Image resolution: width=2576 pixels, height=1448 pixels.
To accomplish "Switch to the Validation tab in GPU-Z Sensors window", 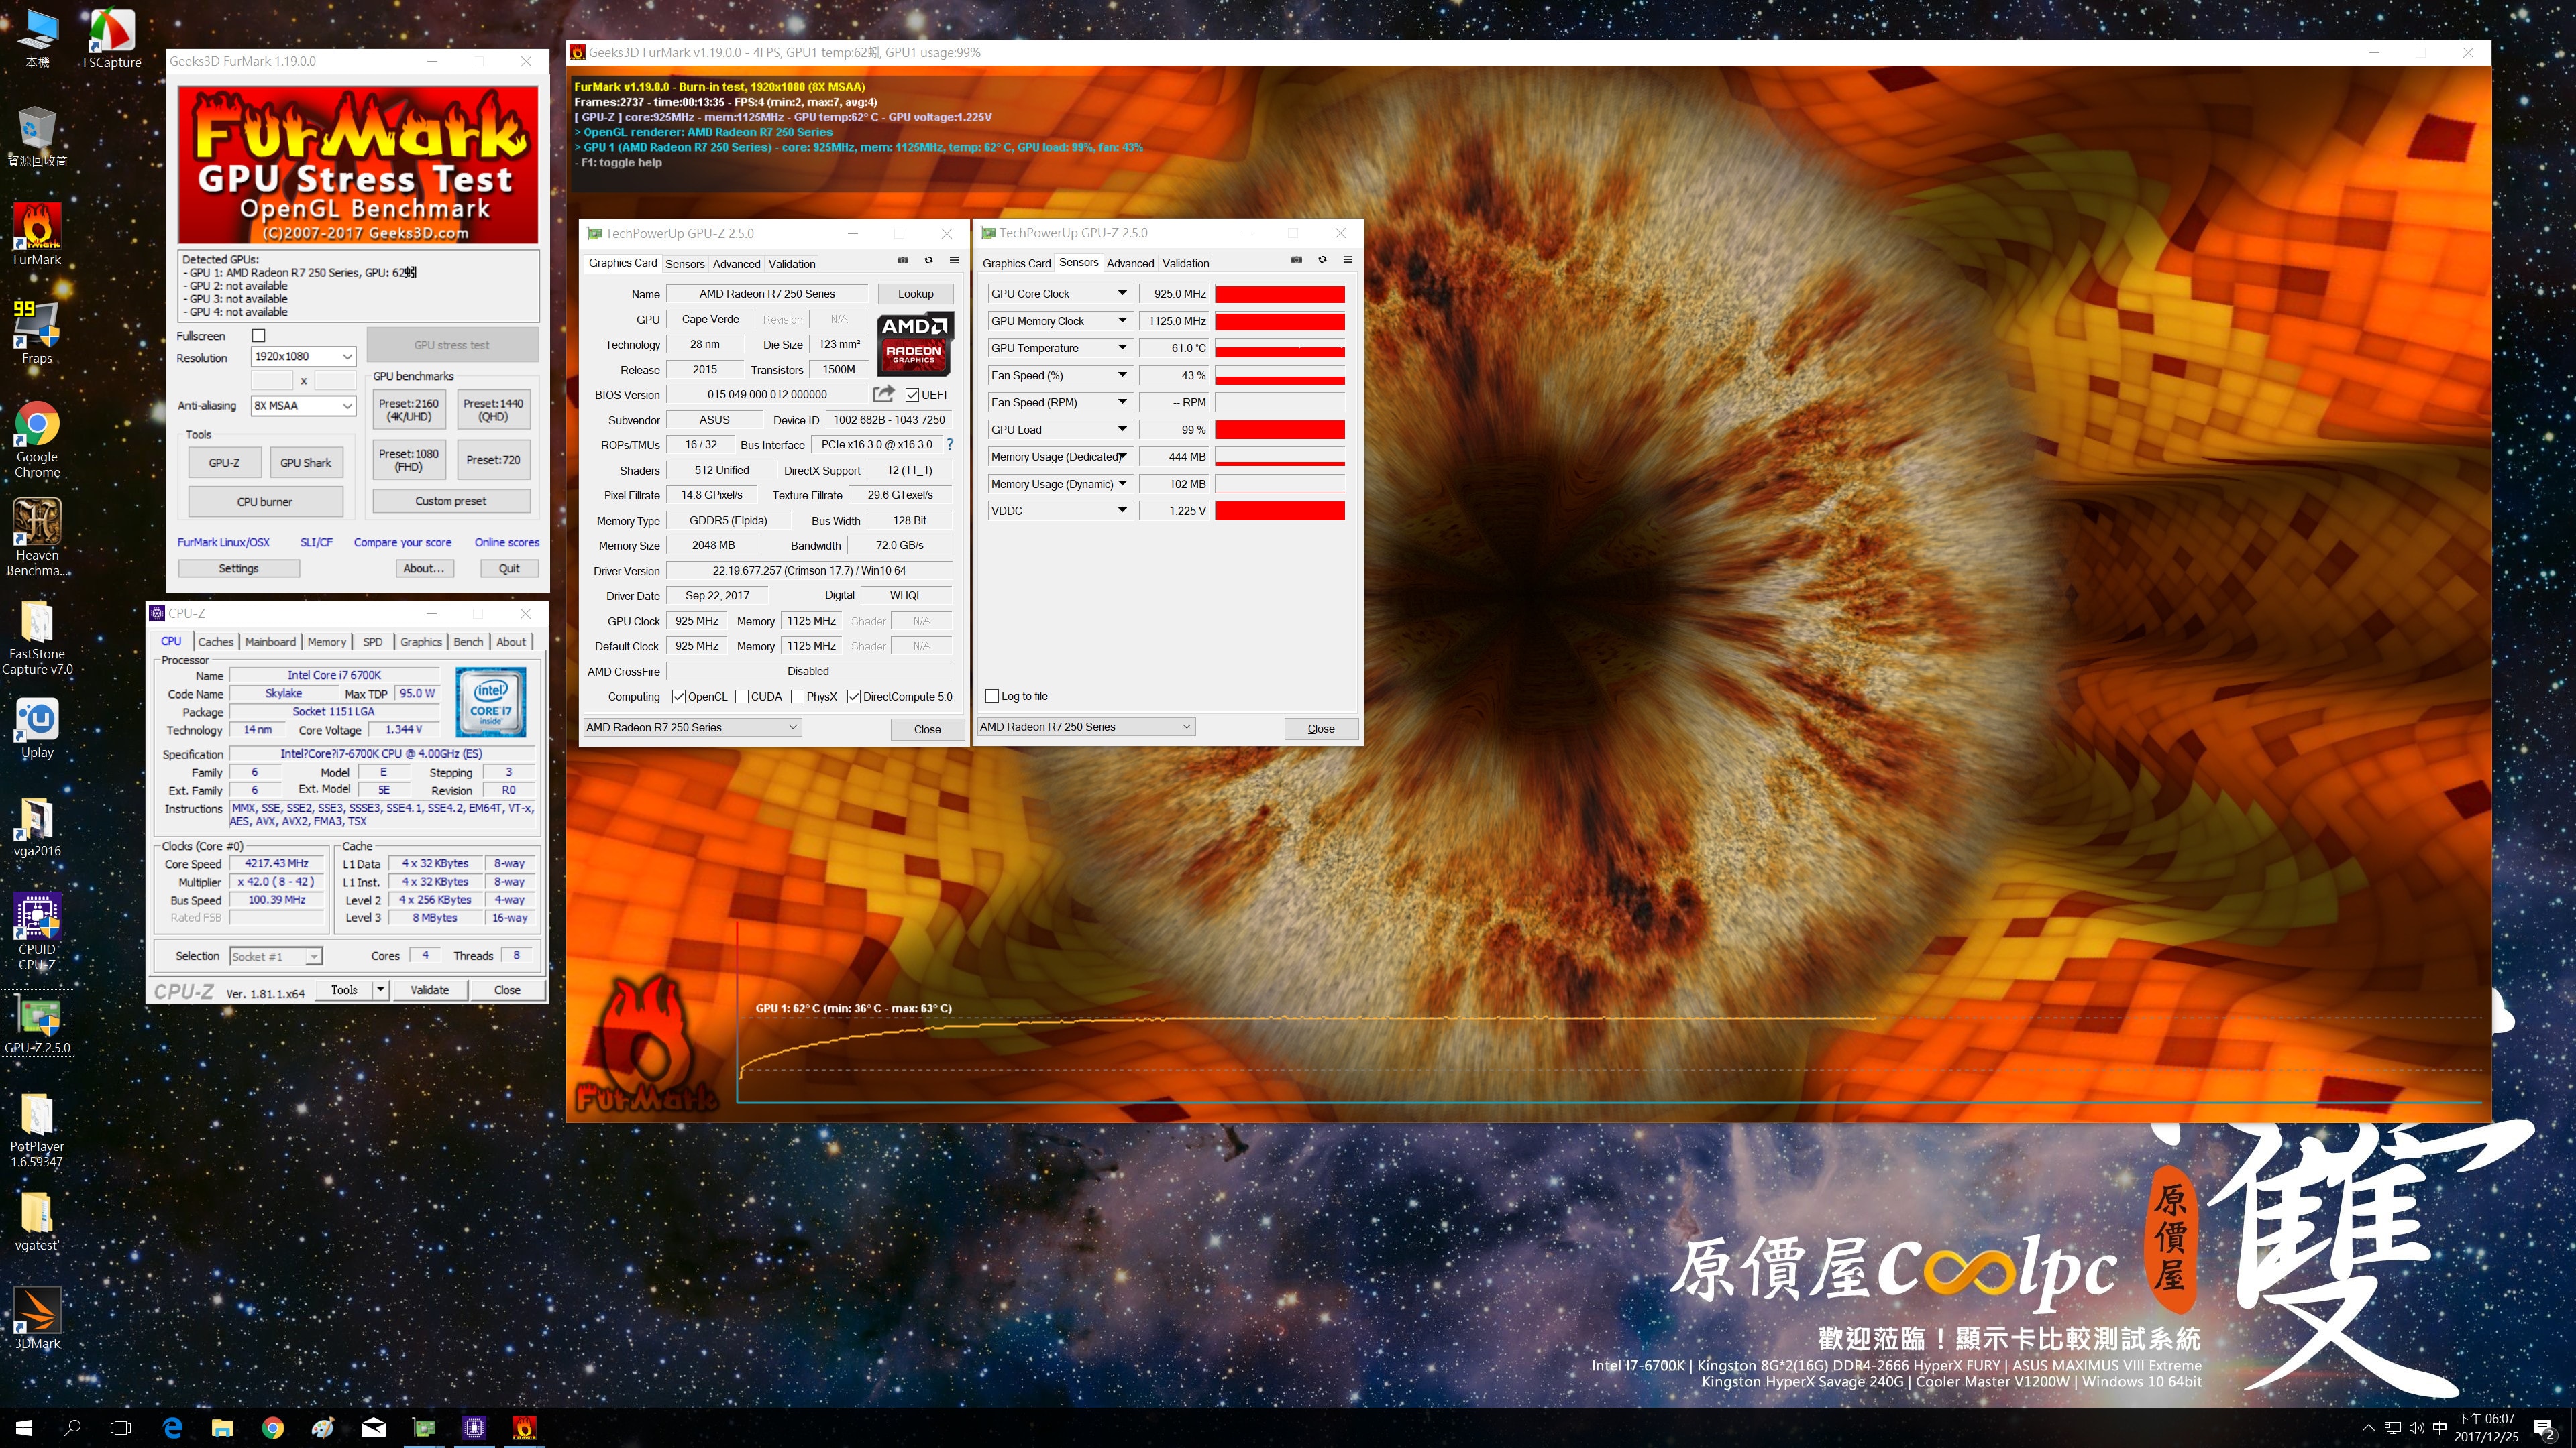I will [1185, 263].
